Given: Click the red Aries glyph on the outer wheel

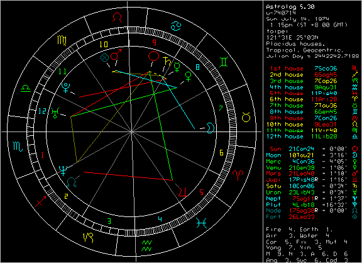Looking at the screenshot, I should pos(238,176).
